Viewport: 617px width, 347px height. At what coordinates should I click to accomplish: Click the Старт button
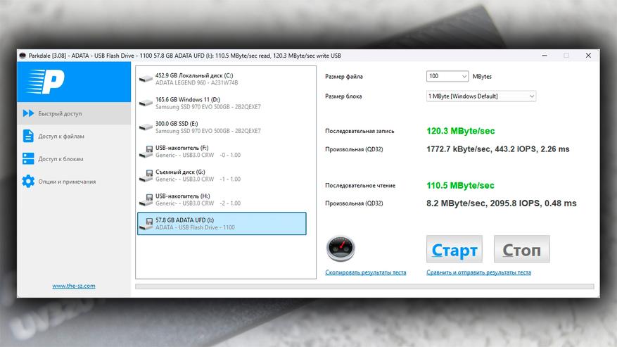coord(454,249)
